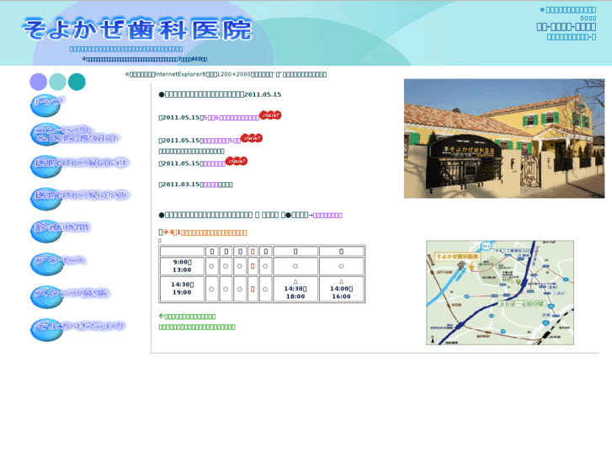
Task: Open the clinic building photo
Action: pyautogui.click(x=504, y=138)
